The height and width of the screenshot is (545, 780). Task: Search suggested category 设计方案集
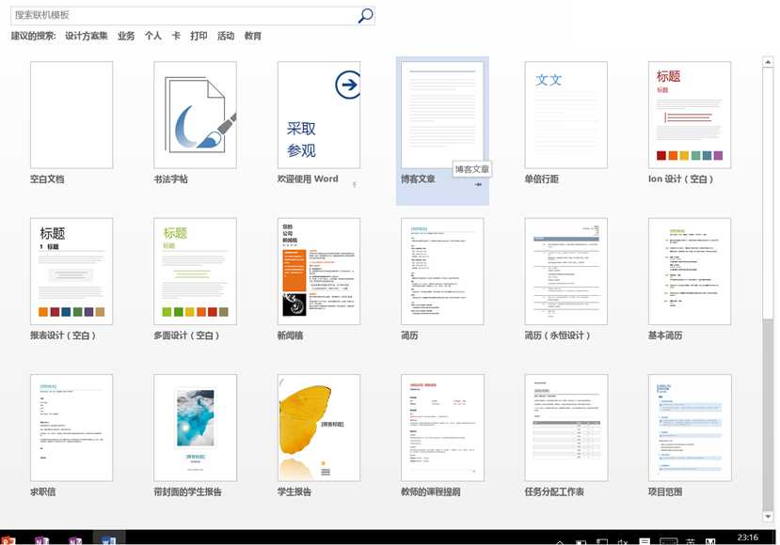pyautogui.click(x=86, y=36)
